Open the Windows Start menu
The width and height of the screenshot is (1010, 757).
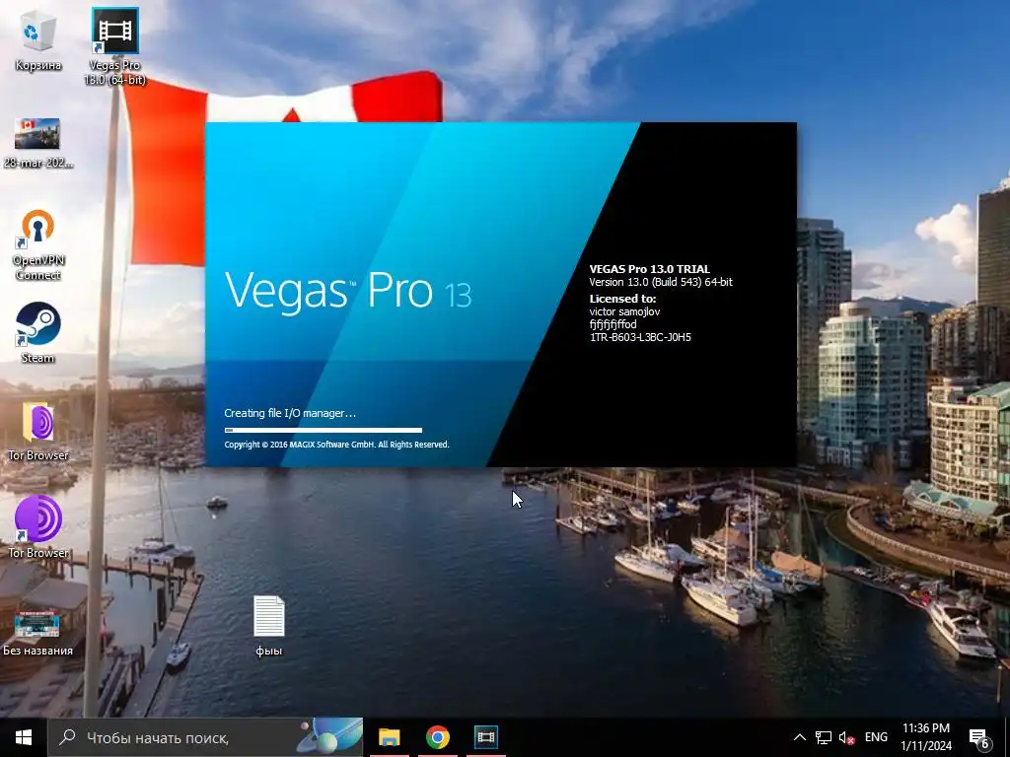point(24,737)
